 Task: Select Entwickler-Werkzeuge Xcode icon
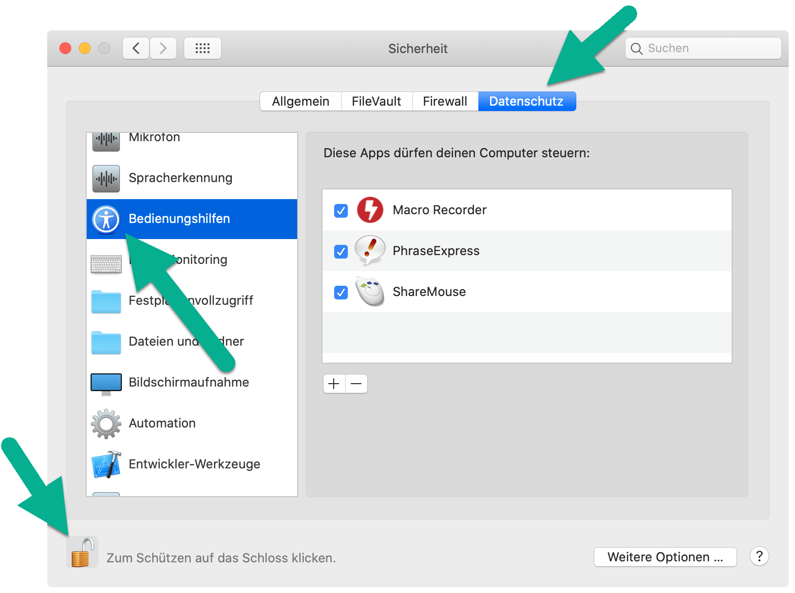[x=106, y=464]
